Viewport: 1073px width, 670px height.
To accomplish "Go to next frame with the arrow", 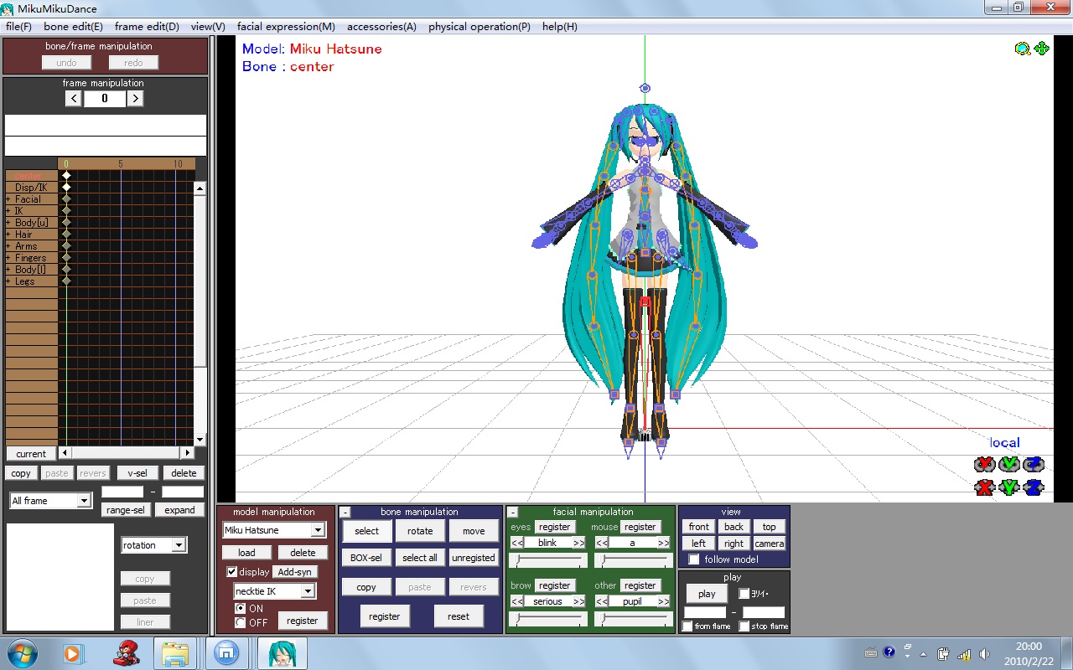I will (135, 98).
